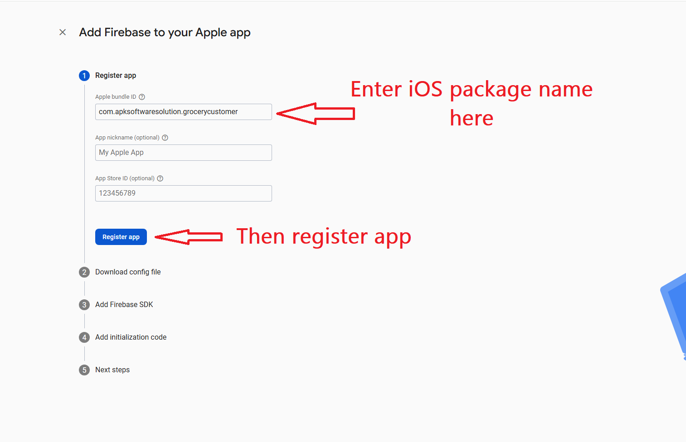Viewport: 686px width, 442px height.
Task: Expand the Download config file step
Action: (x=128, y=272)
